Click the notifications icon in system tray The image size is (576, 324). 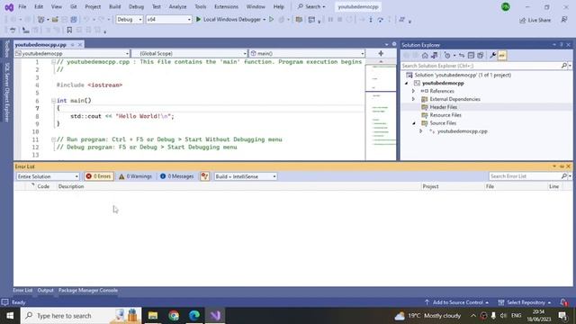tap(562, 316)
